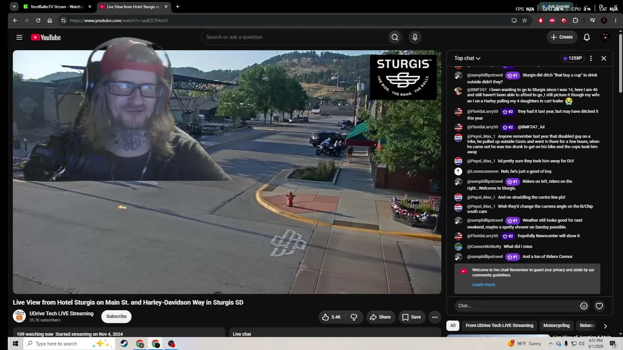Click the YouTube search box

pyautogui.click(x=295, y=37)
